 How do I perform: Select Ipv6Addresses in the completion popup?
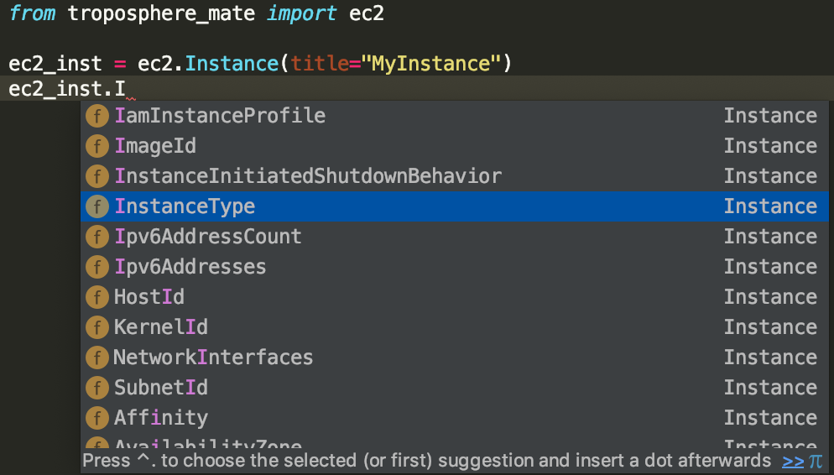pos(190,267)
